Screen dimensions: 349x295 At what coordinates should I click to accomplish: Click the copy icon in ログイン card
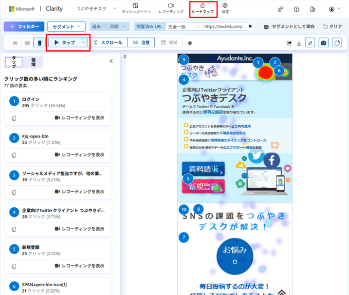click(14, 118)
